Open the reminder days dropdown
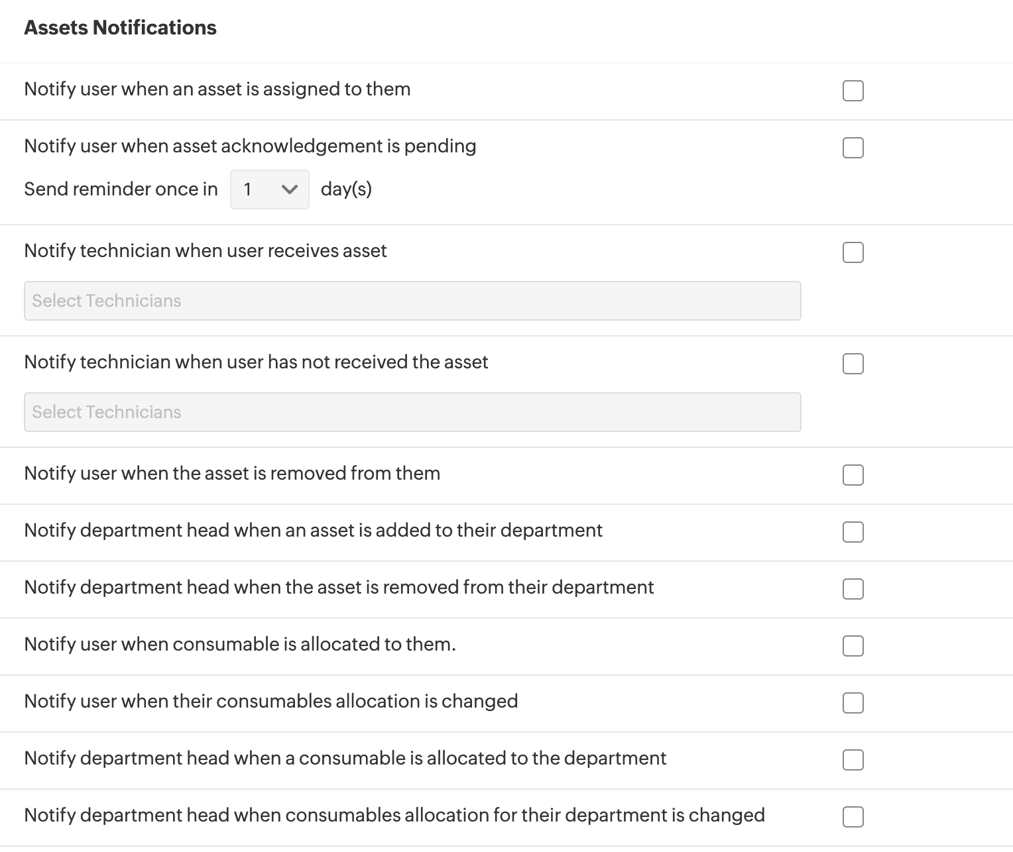 [269, 189]
